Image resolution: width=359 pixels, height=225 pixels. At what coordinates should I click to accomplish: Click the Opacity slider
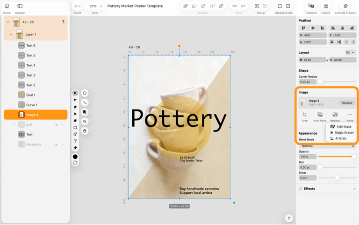coord(337,157)
